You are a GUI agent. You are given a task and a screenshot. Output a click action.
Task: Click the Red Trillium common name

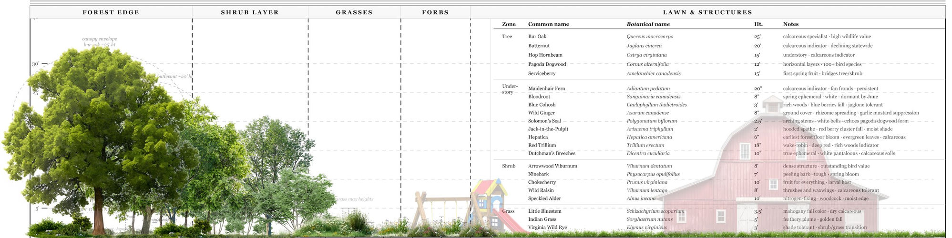542,145
